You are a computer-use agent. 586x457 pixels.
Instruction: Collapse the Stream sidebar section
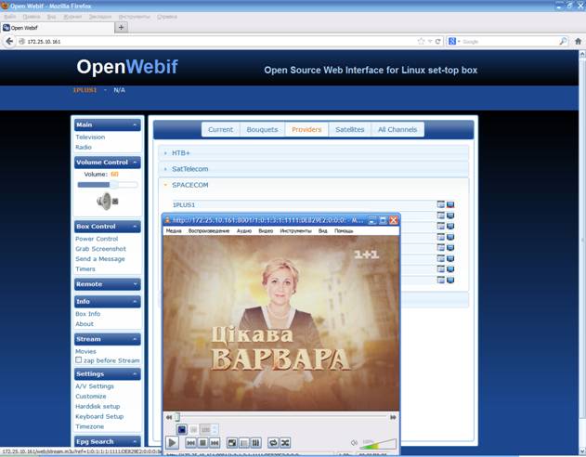tap(136, 339)
